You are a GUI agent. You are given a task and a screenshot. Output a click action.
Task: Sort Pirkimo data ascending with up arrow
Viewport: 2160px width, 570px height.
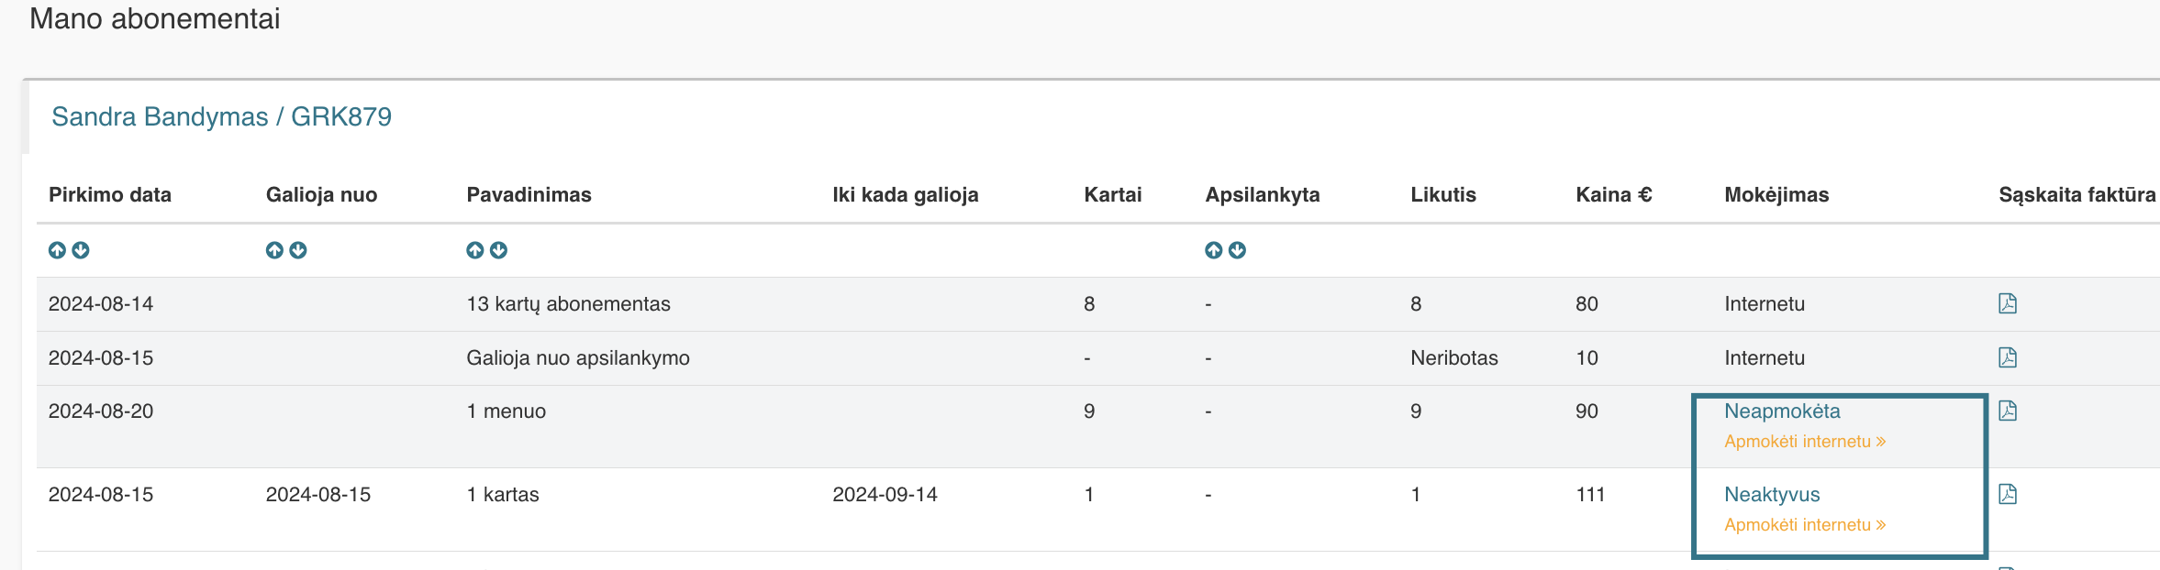coord(57,250)
